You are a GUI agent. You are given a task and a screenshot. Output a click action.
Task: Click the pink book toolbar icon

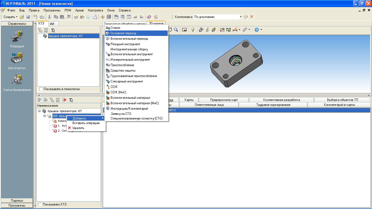coord(149,17)
